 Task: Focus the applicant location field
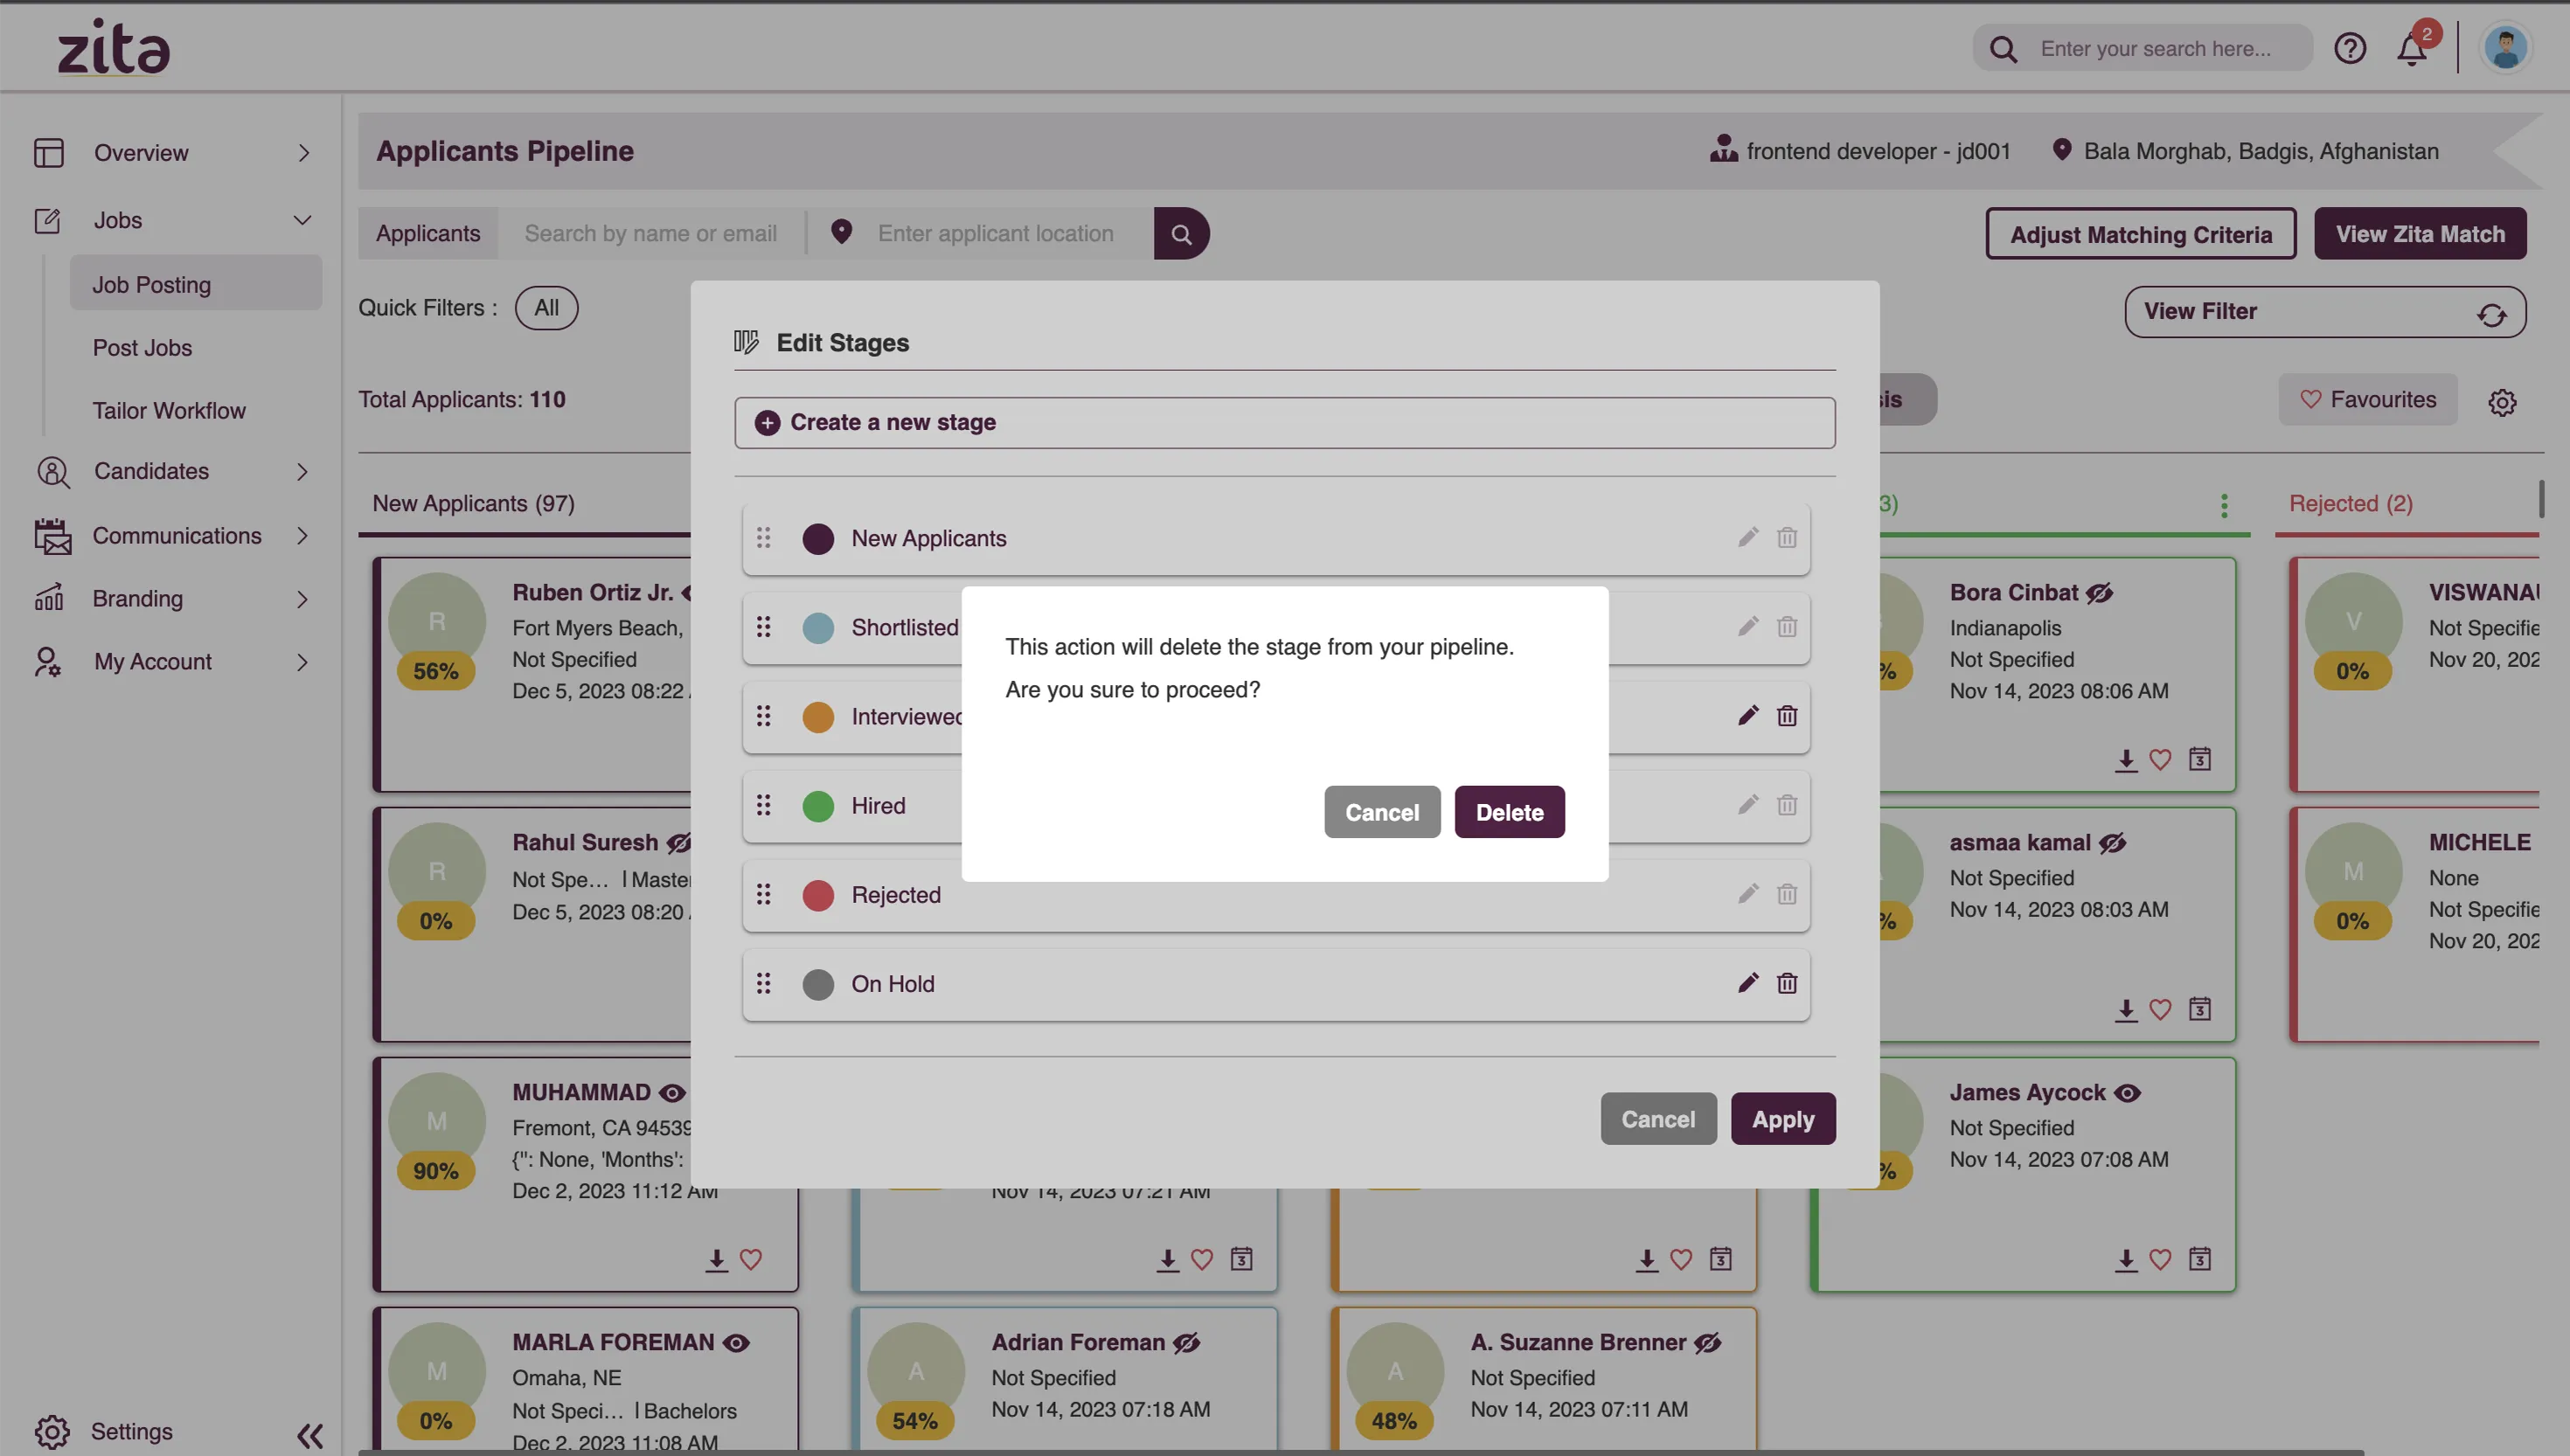pyautogui.click(x=995, y=233)
